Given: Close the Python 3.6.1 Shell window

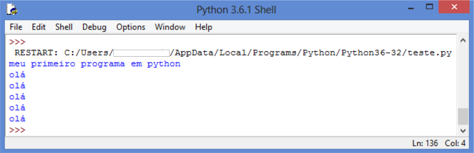Looking at the screenshot, I should click(454, 7).
